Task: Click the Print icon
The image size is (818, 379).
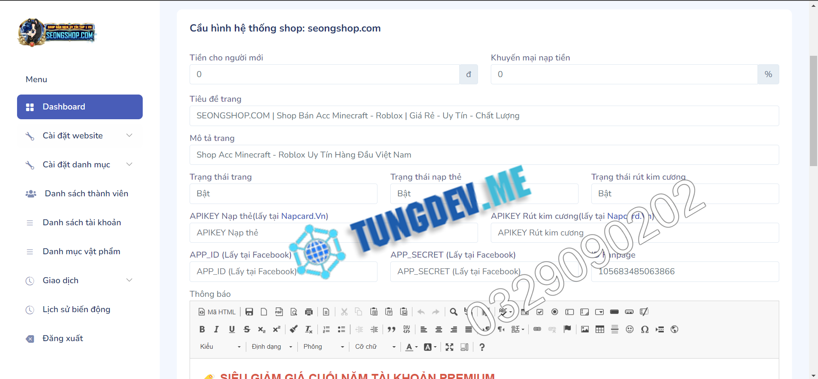Action: pos(309,312)
